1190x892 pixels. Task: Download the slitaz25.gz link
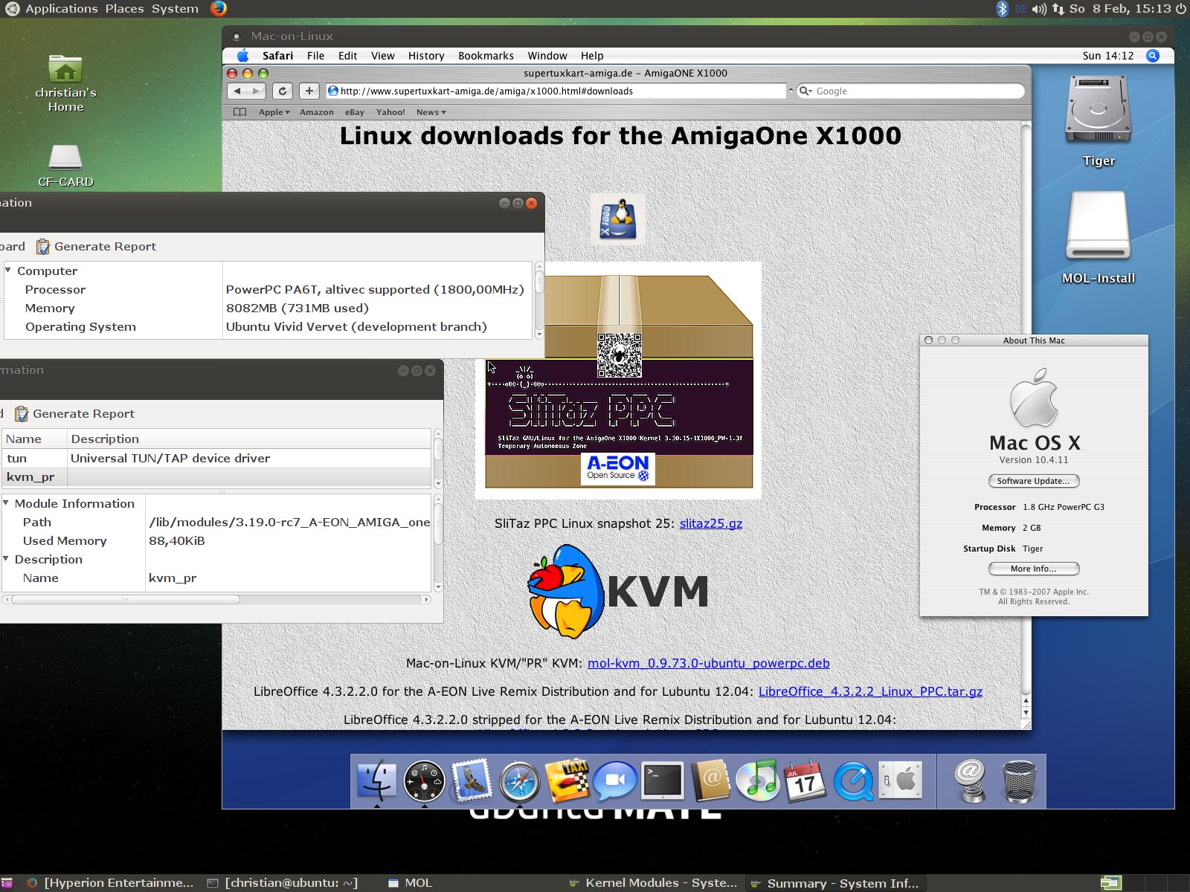[x=710, y=523]
